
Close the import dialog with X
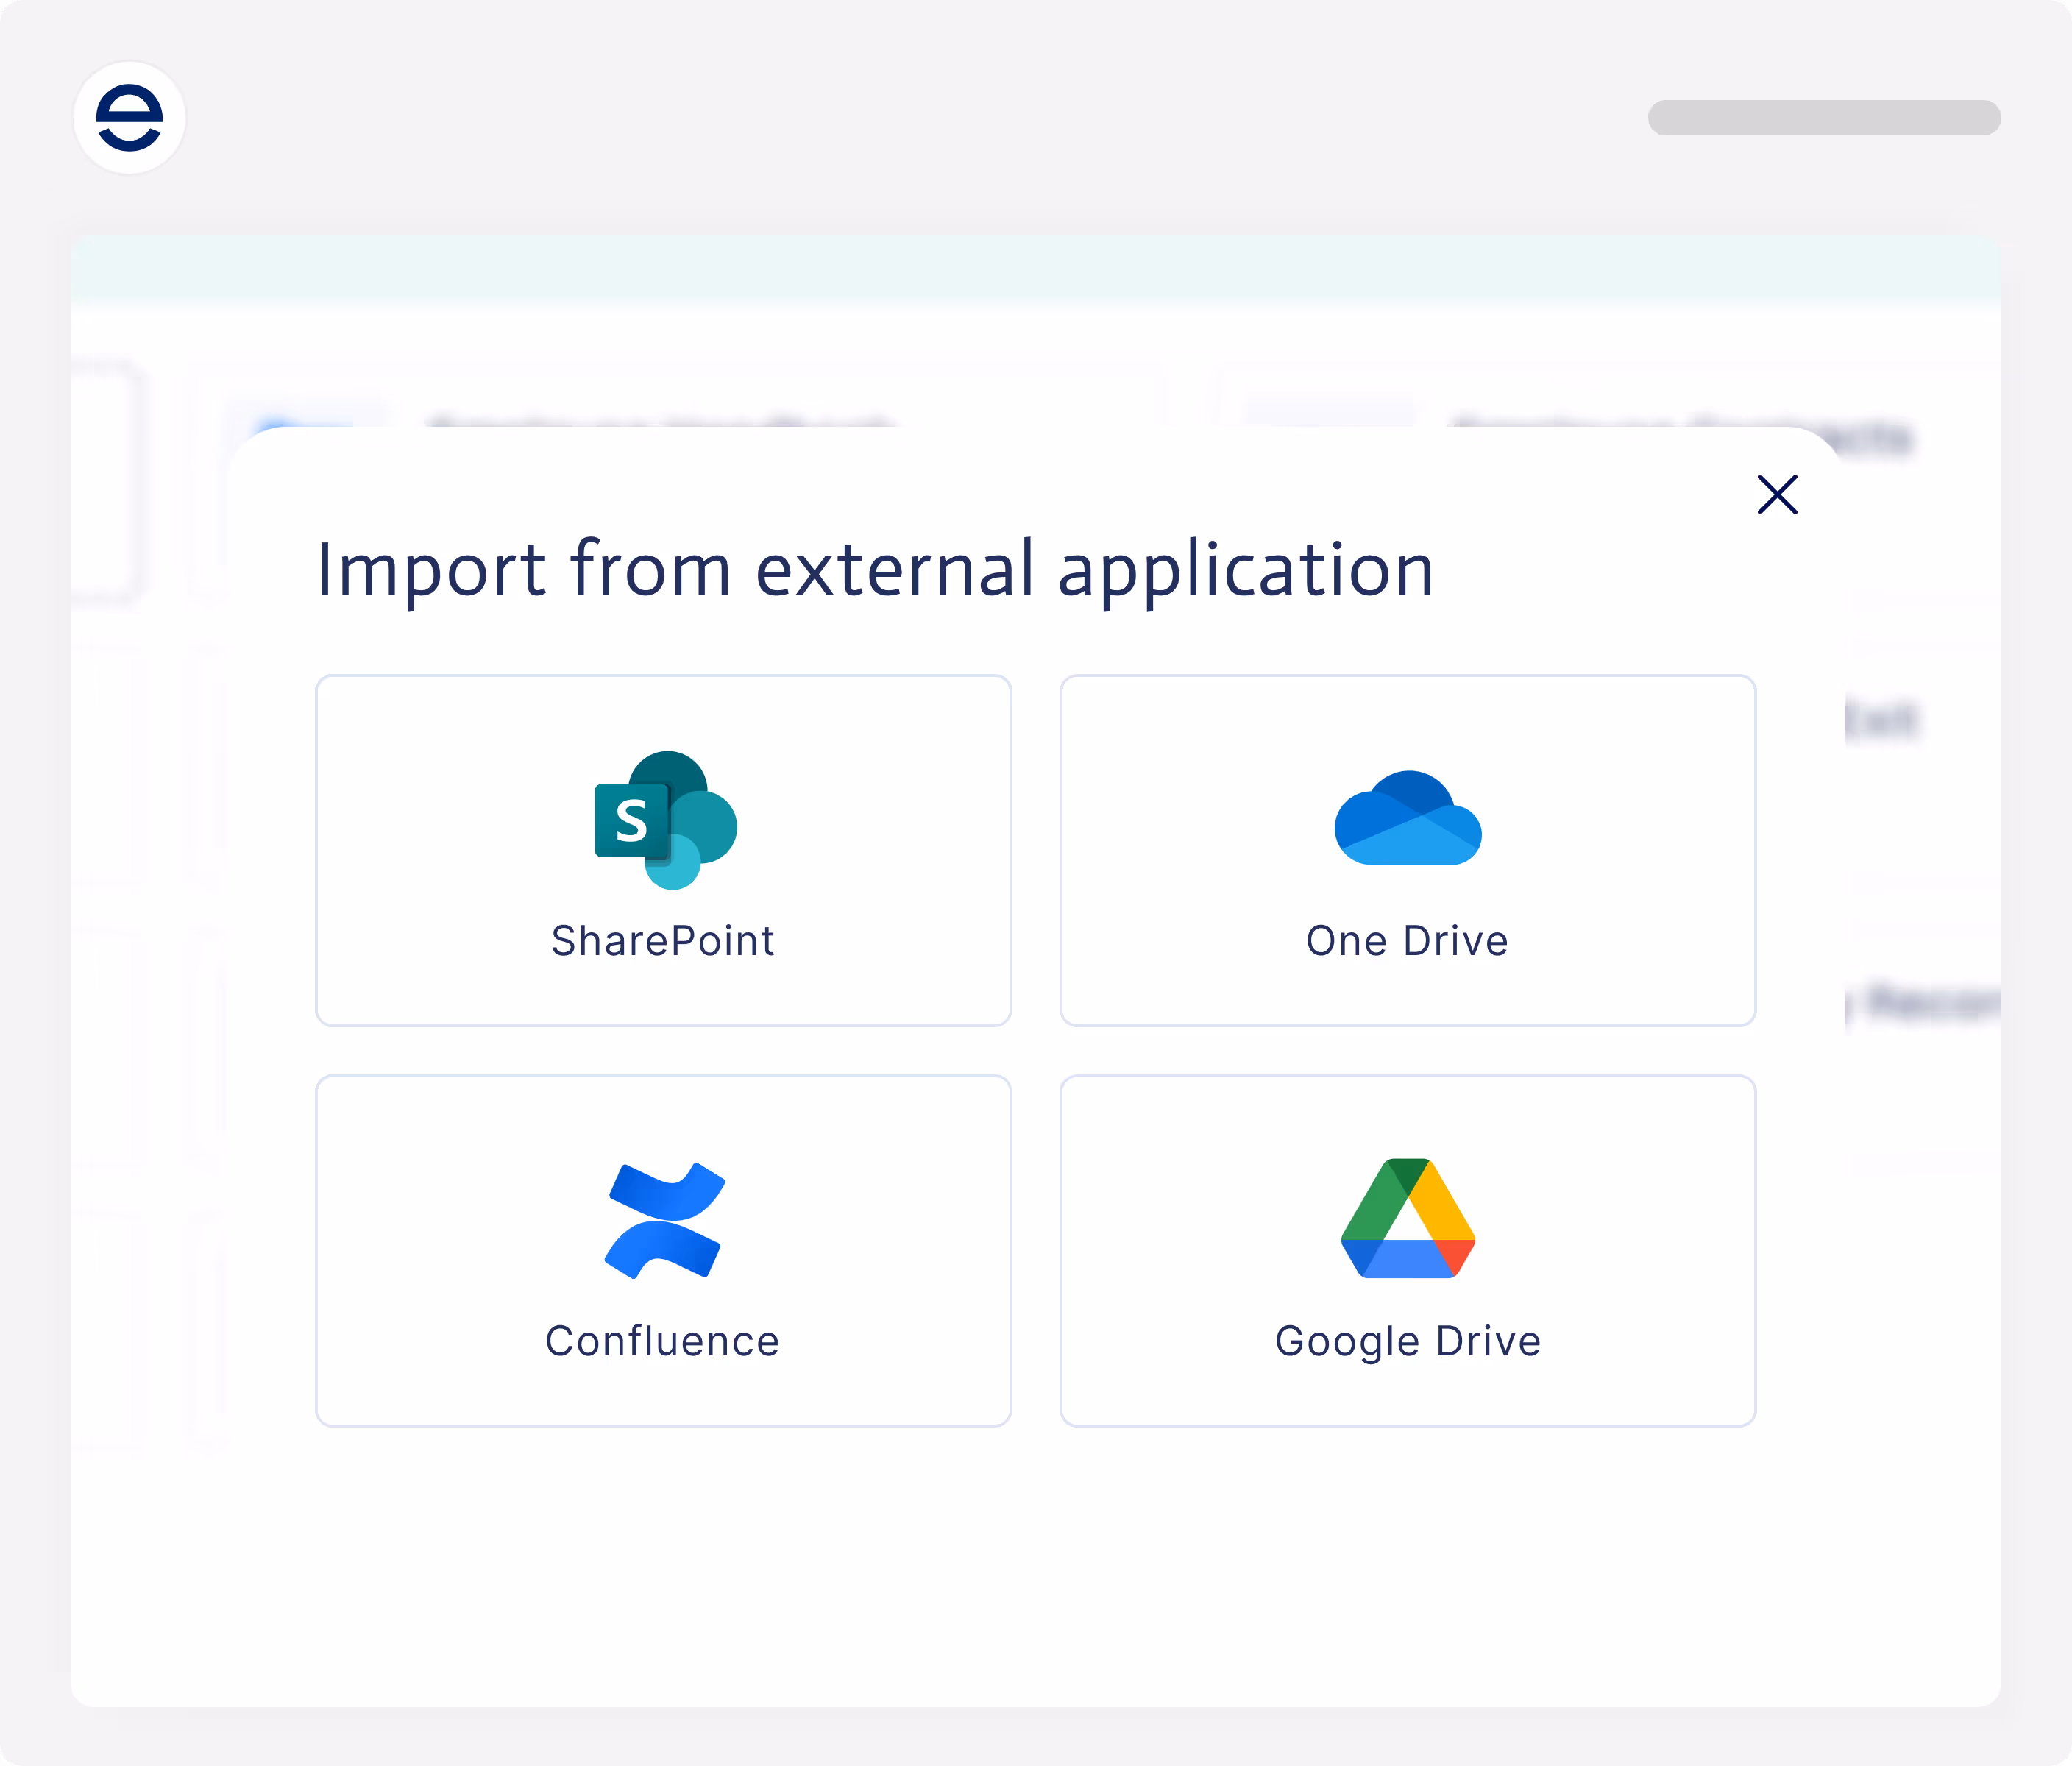(x=1777, y=494)
